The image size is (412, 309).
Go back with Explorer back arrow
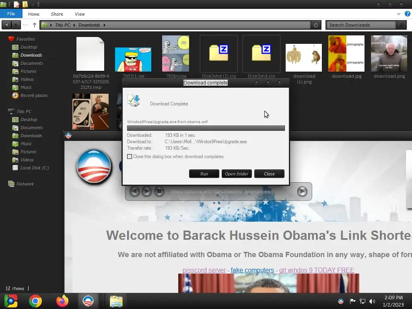tap(6, 25)
